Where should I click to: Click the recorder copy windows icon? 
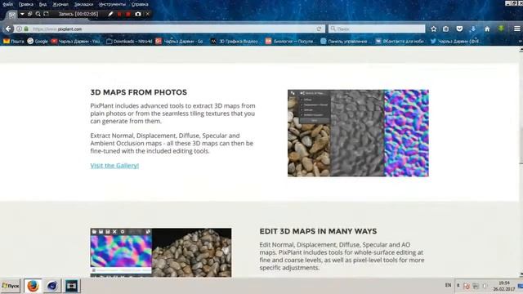(30, 14)
